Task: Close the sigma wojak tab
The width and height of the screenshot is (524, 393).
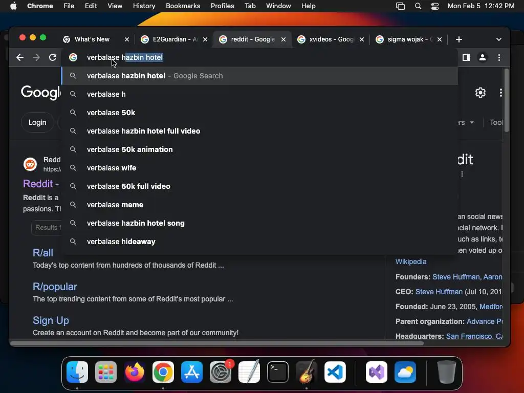Action: click(x=440, y=39)
